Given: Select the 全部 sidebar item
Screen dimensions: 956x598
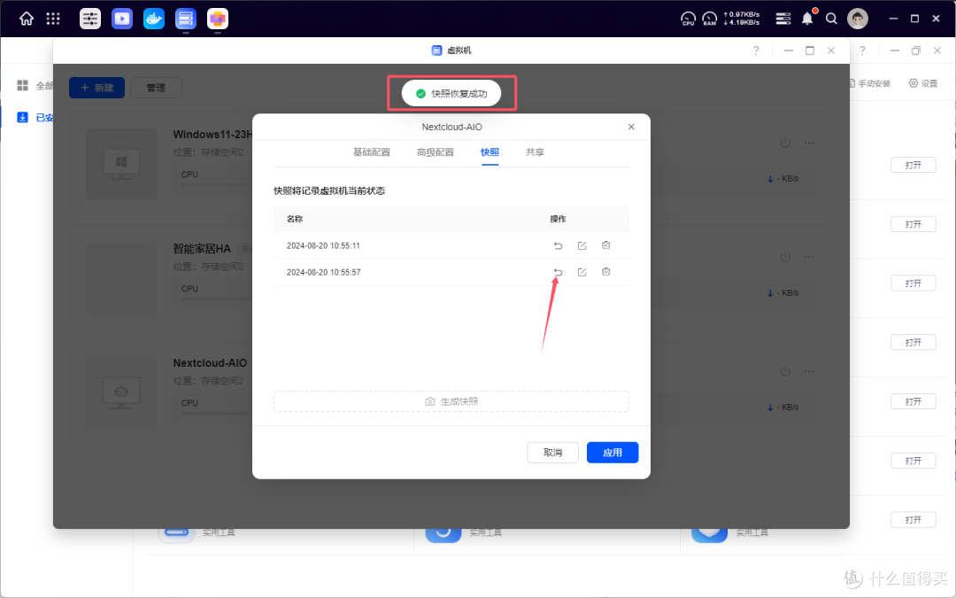Looking at the screenshot, I should pos(35,85).
